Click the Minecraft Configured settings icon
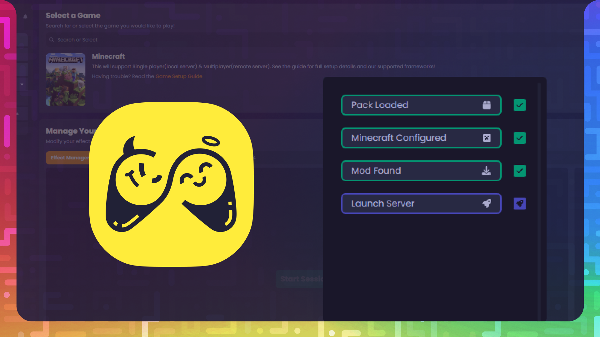This screenshot has width=600, height=337. pyautogui.click(x=487, y=138)
